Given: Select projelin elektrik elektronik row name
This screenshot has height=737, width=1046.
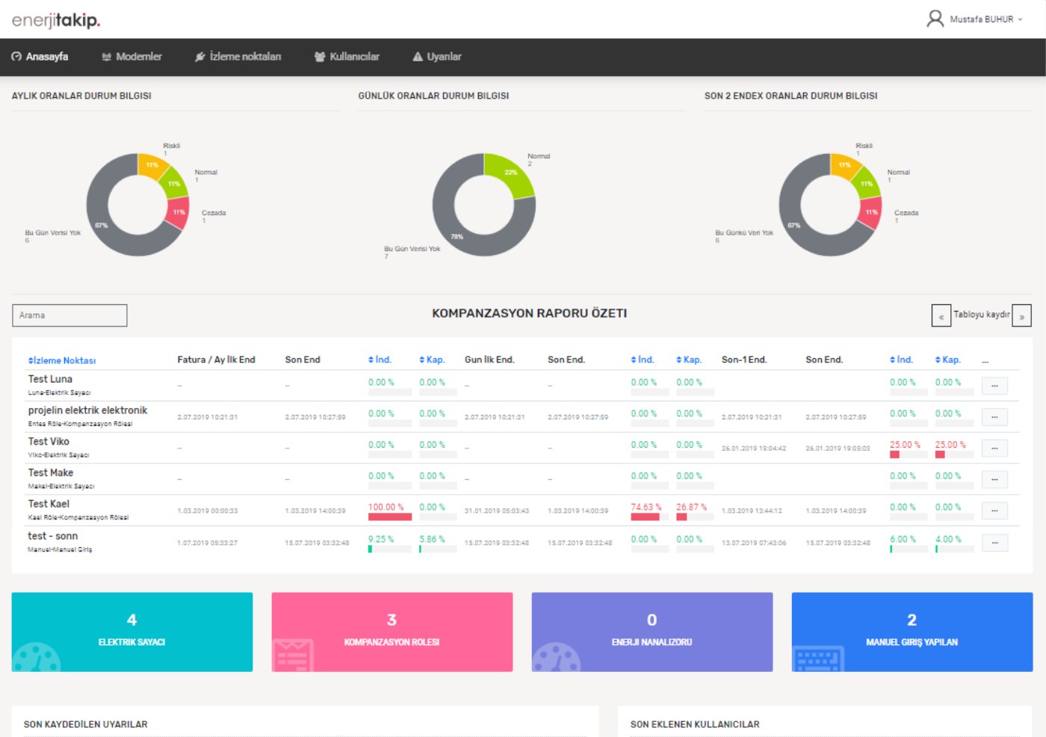Looking at the screenshot, I should [x=87, y=410].
